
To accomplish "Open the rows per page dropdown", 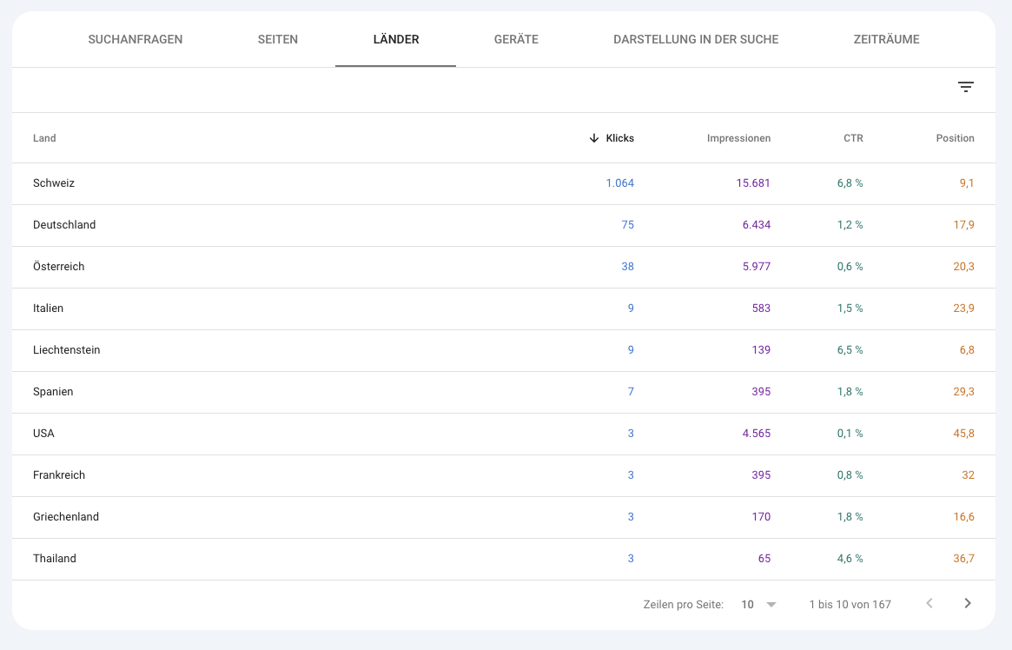I will tap(759, 605).
